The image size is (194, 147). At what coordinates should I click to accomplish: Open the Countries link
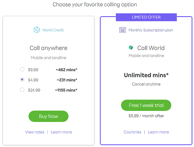132,132
